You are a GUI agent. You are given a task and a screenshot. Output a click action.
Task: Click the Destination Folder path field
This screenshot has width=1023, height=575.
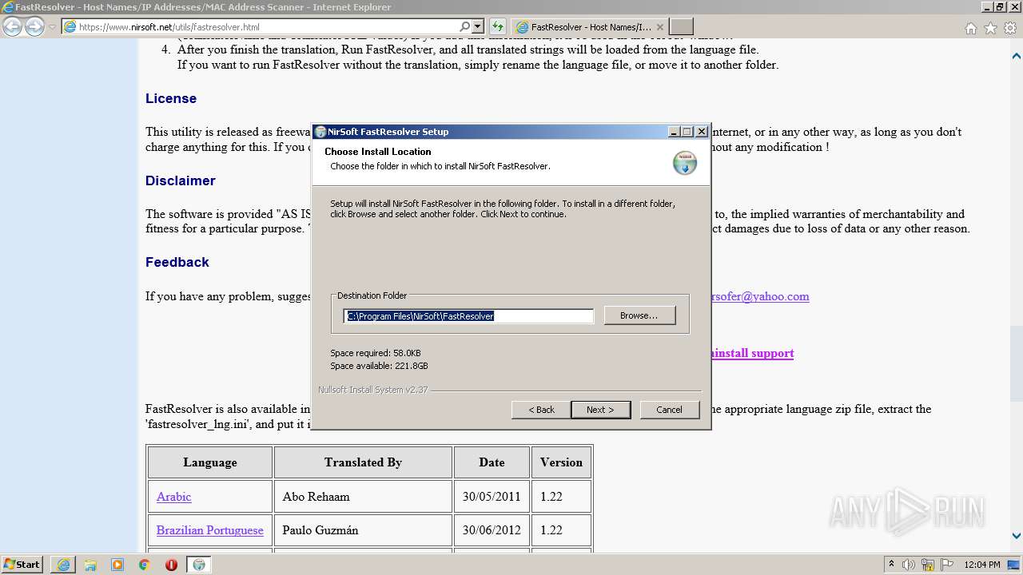(x=468, y=316)
